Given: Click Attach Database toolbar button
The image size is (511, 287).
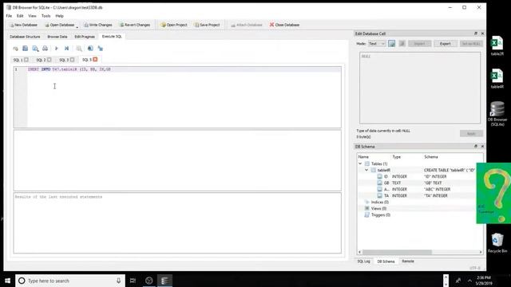Looking at the screenshot, I should coord(247,25).
